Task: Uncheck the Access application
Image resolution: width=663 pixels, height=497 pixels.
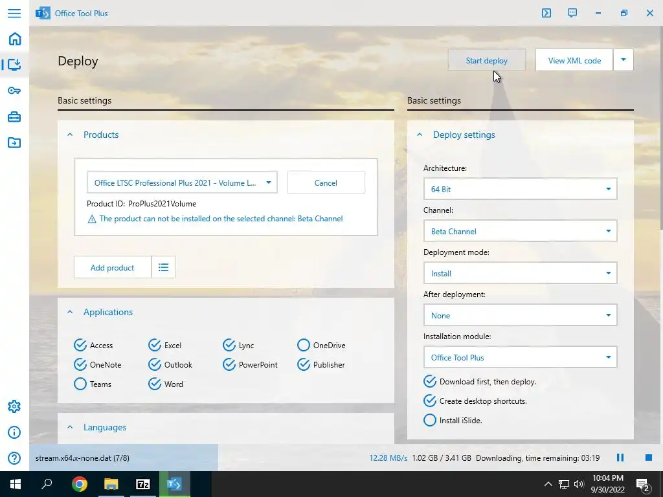Action: tap(93, 346)
